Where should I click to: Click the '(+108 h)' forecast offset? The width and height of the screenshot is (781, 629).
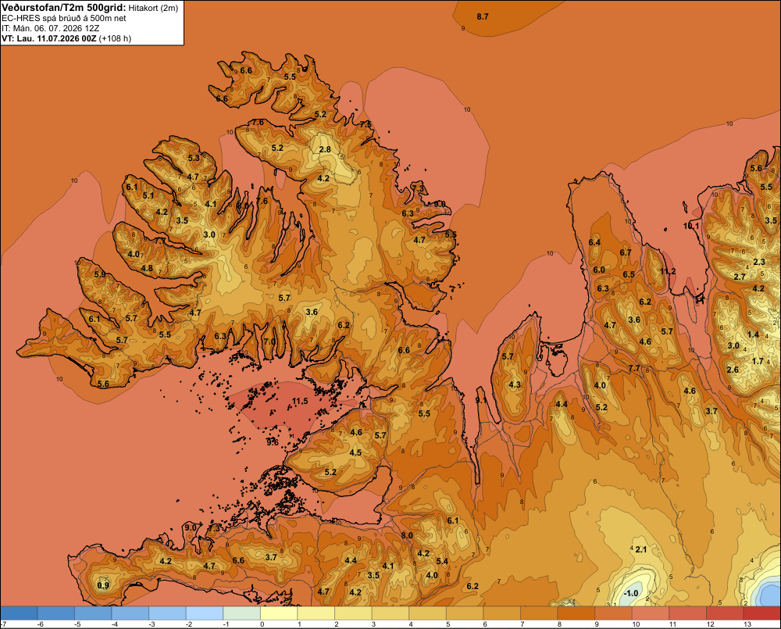[115, 38]
